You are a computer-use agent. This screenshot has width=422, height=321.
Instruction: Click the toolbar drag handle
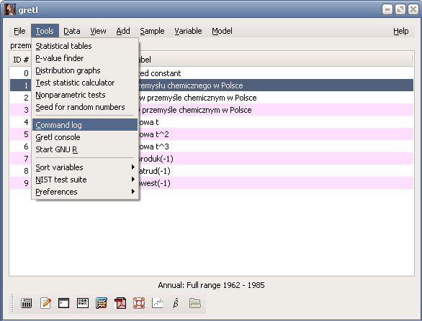click(12, 303)
